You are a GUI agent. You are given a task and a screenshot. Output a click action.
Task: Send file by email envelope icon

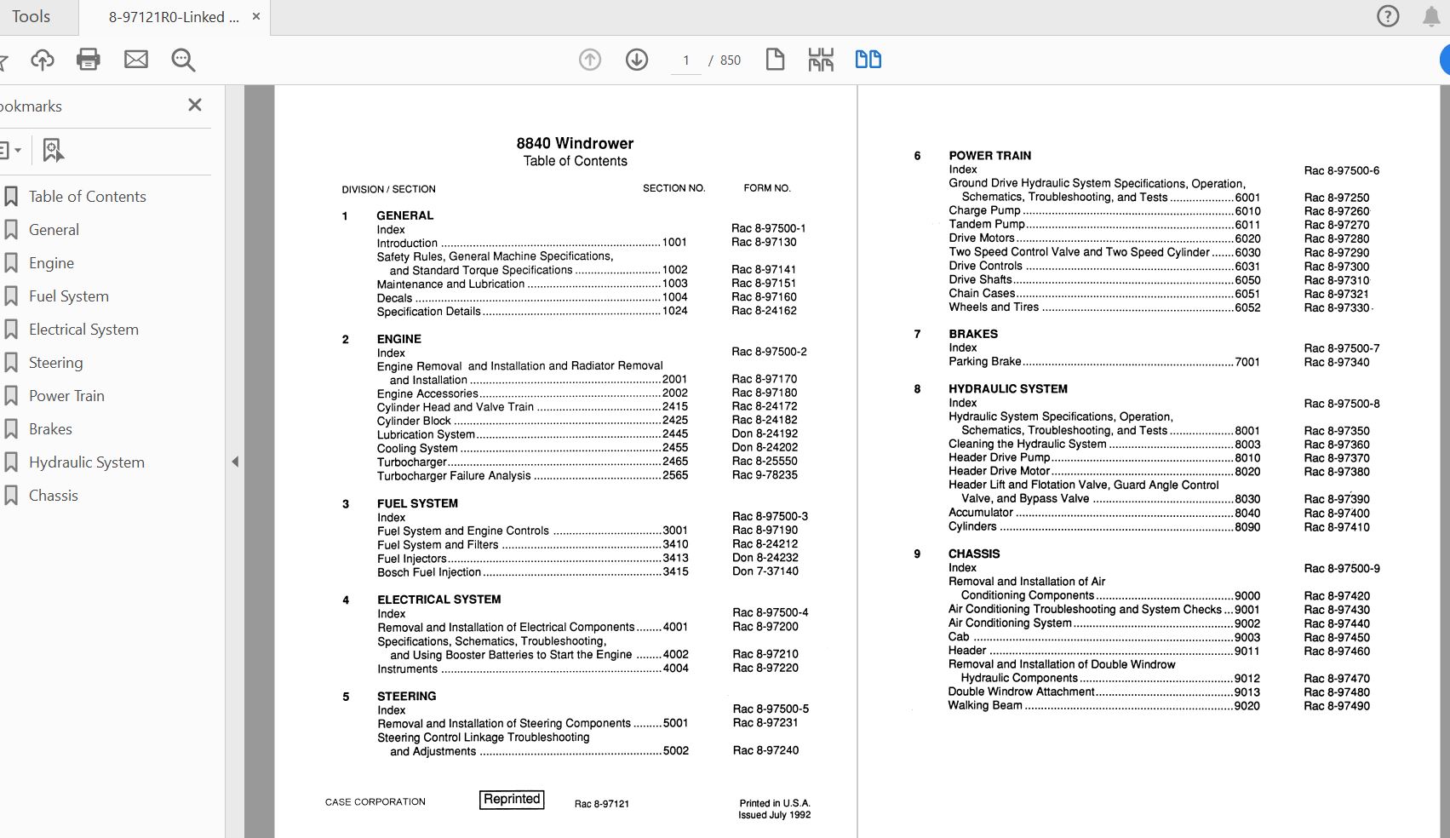click(136, 60)
